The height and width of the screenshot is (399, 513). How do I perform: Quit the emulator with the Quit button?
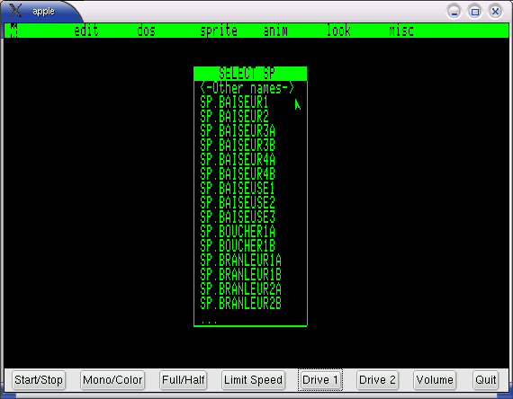[x=486, y=380]
